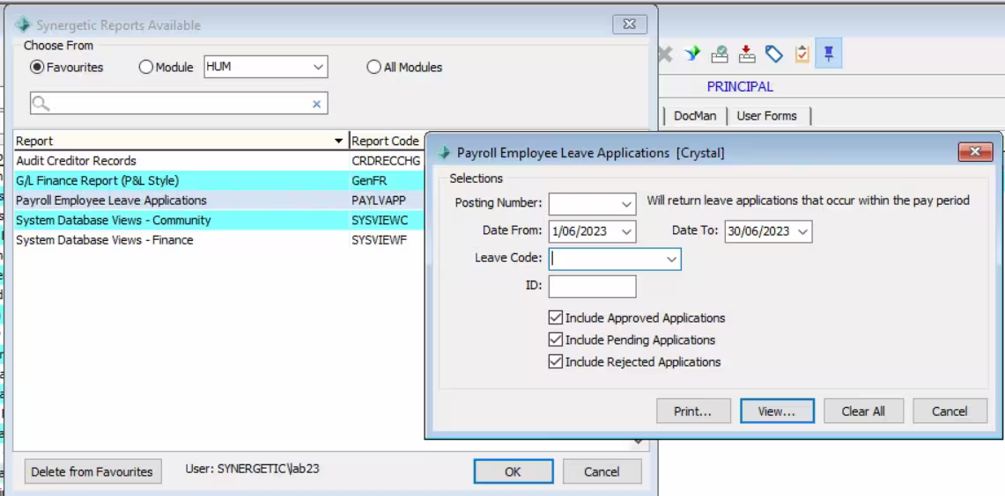Click the SYSVIEWF report code cell
1005x496 pixels.
pyautogui.click(x=387, y=240)
